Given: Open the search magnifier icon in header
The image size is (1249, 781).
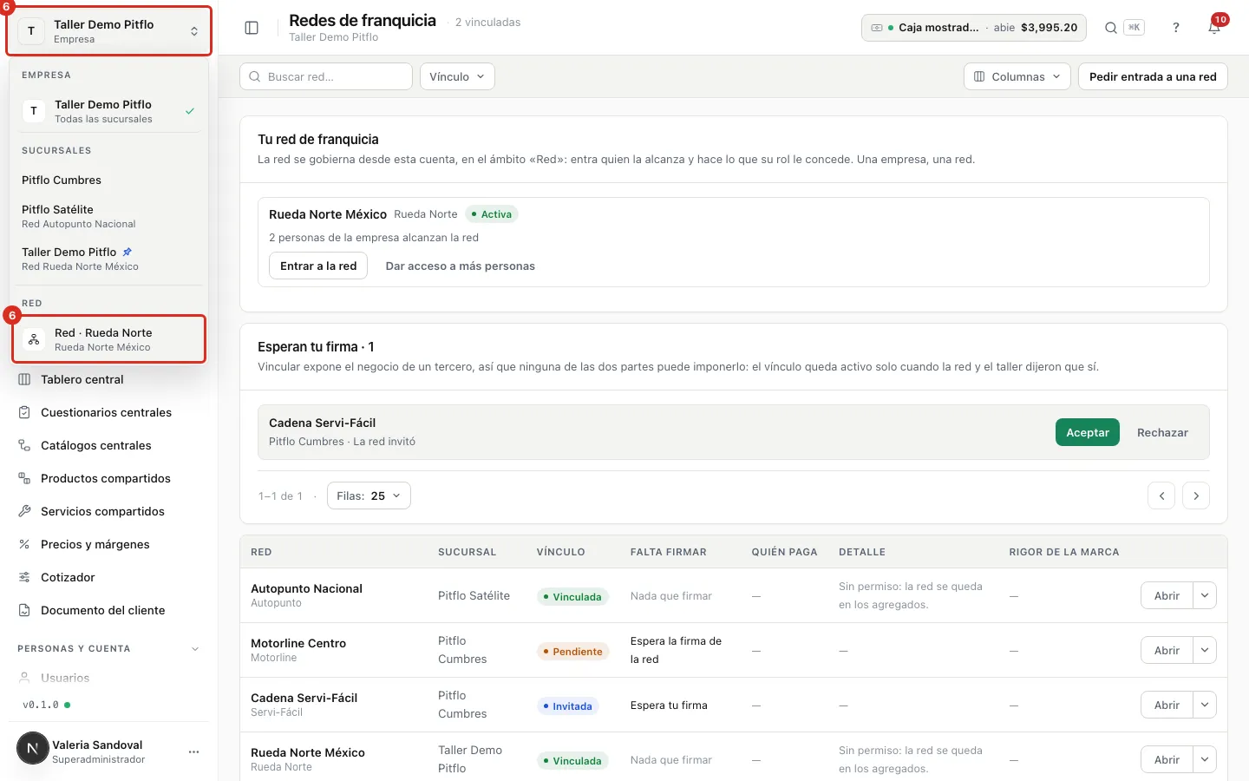Looking at the screenshot, I should pyautogui.click(x=1110, y=28).
